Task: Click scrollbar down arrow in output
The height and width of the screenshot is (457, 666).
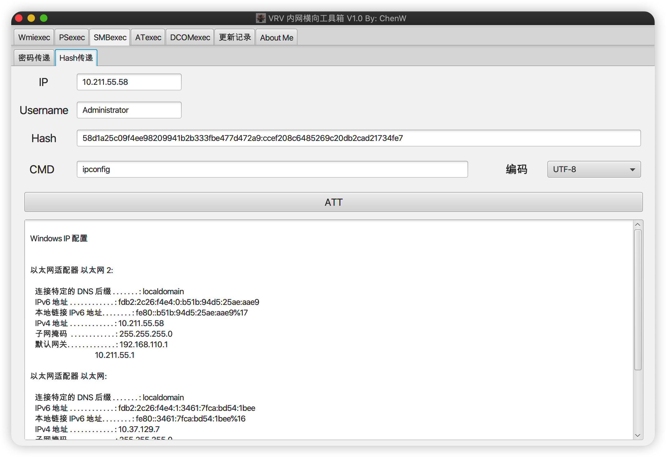Action: pyautogui.click(x=638, y=435)
